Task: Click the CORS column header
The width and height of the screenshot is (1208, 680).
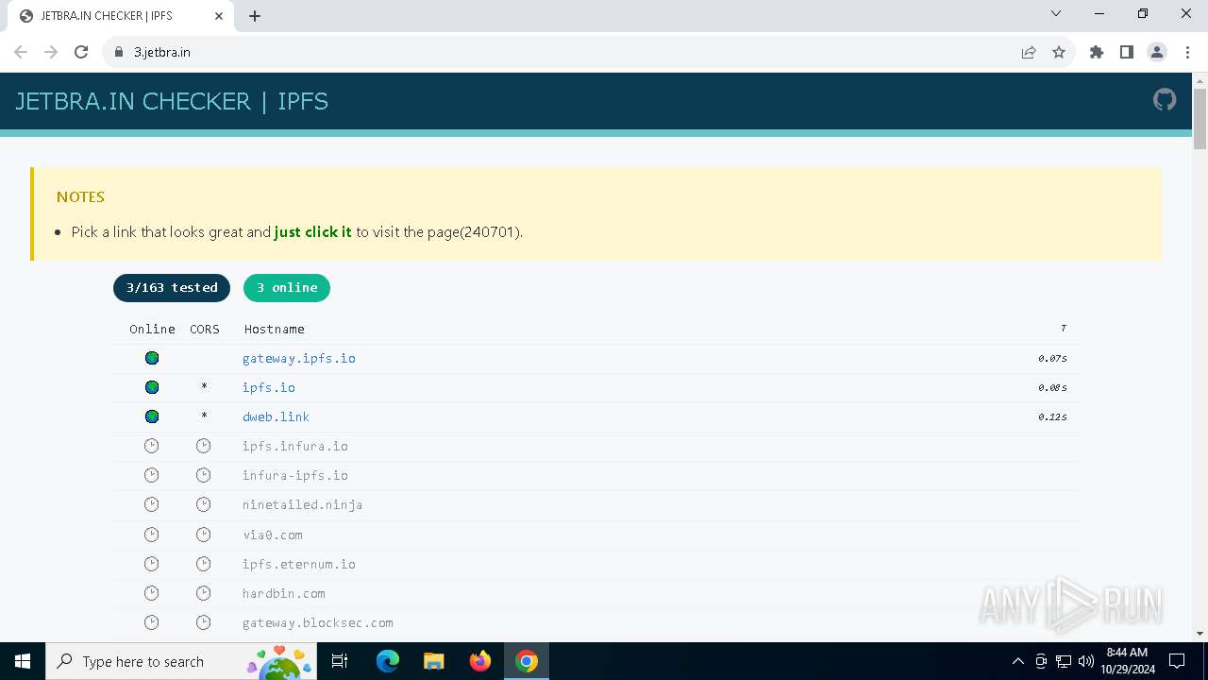Action: pyautogui.click(x=205, y=329)
